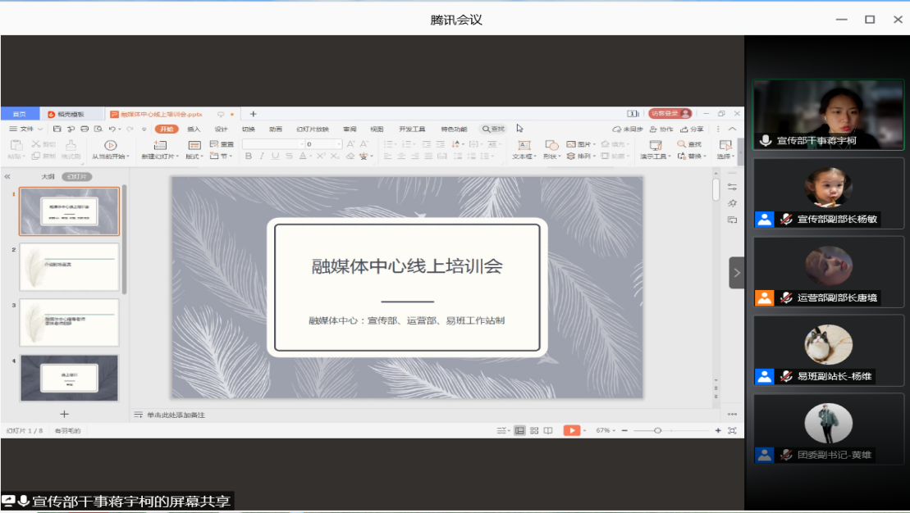
Task: Adjust the zoom slider handle
Action: tap(657, 431)
